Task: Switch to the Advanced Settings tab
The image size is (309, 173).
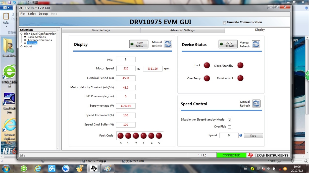Action: 182,30
